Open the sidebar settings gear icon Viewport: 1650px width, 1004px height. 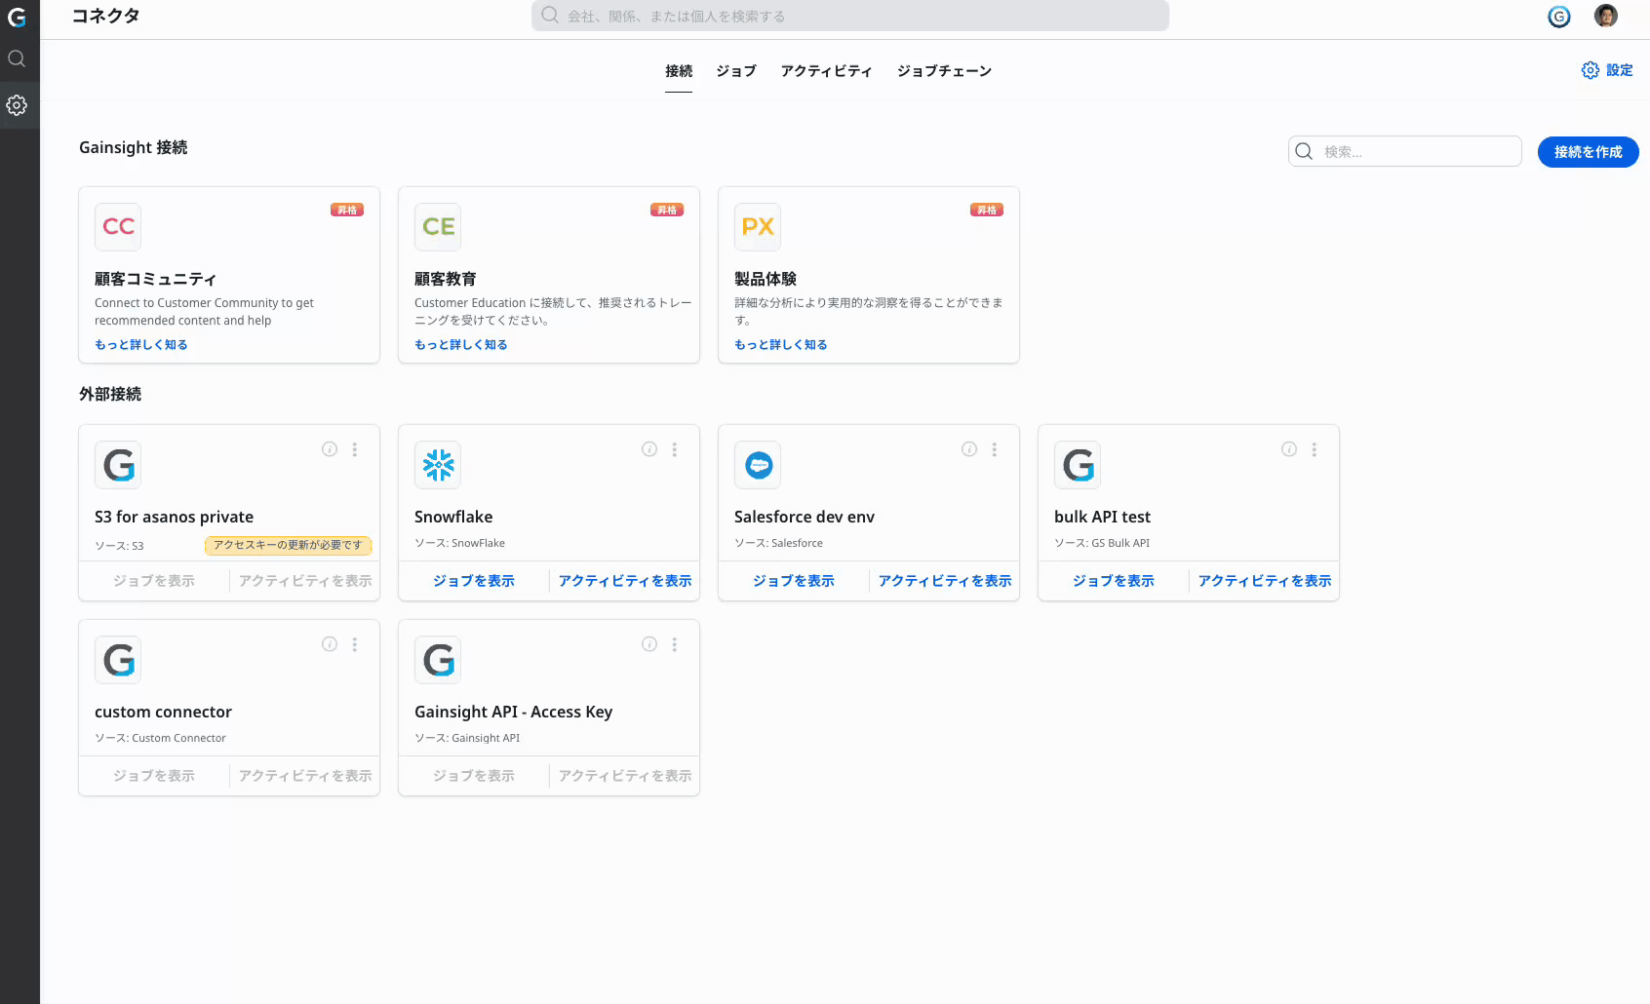17,105
